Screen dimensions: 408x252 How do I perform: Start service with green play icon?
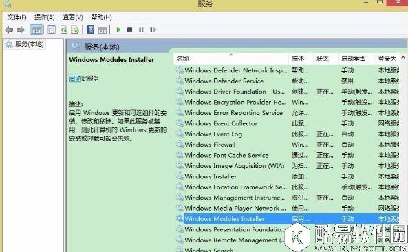(118, 30)
